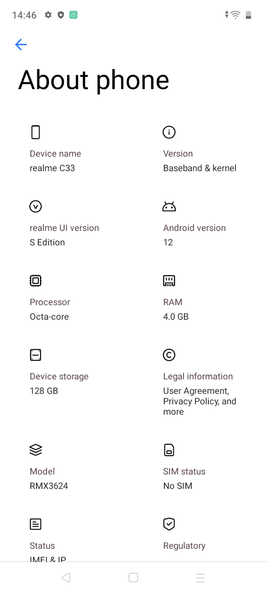Image resolution: width=267 pixels, height=594 pixels.
Task: Open the realme C33 device name entry
Action: [x=52, y=168]
